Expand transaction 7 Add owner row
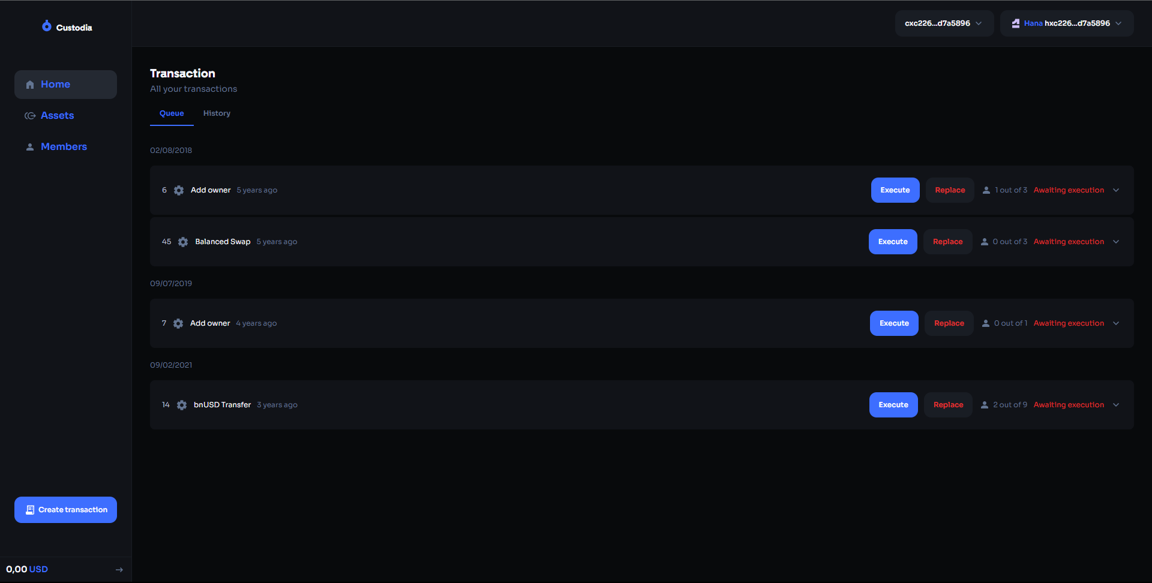 point(1116,323)
